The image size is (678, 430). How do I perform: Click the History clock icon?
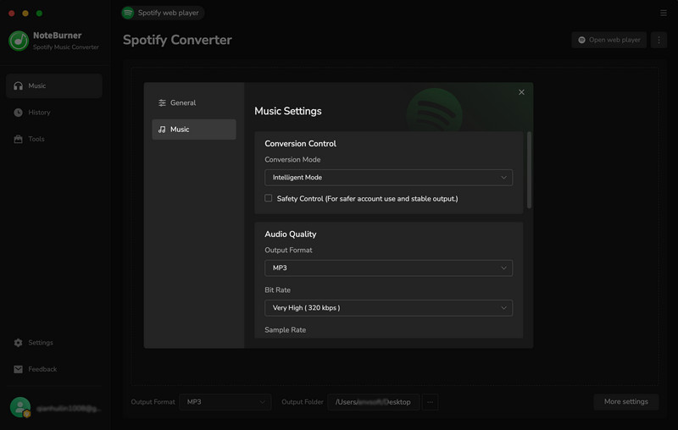[x=18, y=113]
